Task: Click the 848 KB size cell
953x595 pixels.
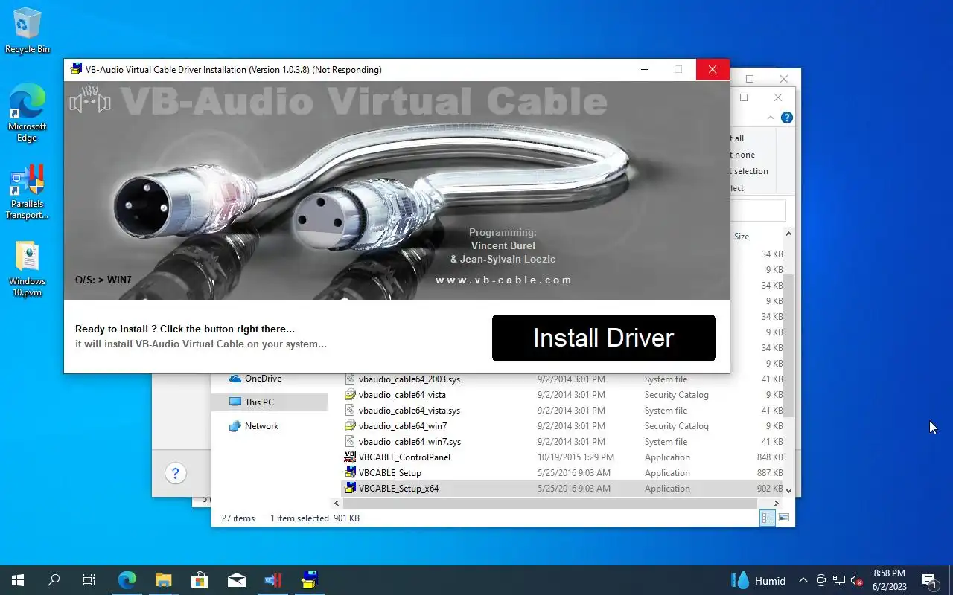Action: (769, 457)
